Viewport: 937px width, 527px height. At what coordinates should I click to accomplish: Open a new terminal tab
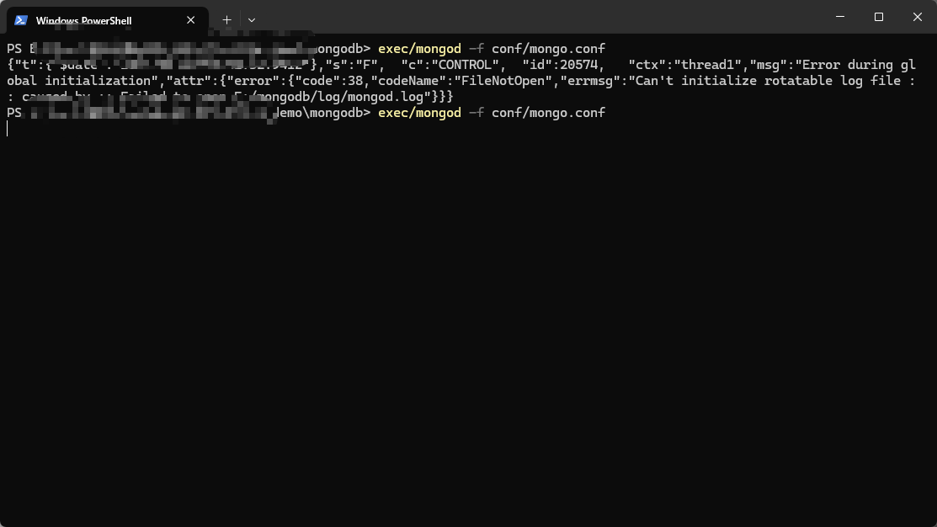[x=227, y=19]
